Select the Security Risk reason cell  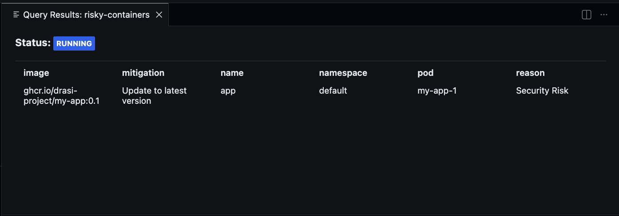click(542, 91)
